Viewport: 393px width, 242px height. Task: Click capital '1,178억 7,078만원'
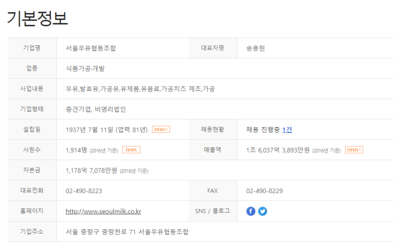(x=91, y=170)
